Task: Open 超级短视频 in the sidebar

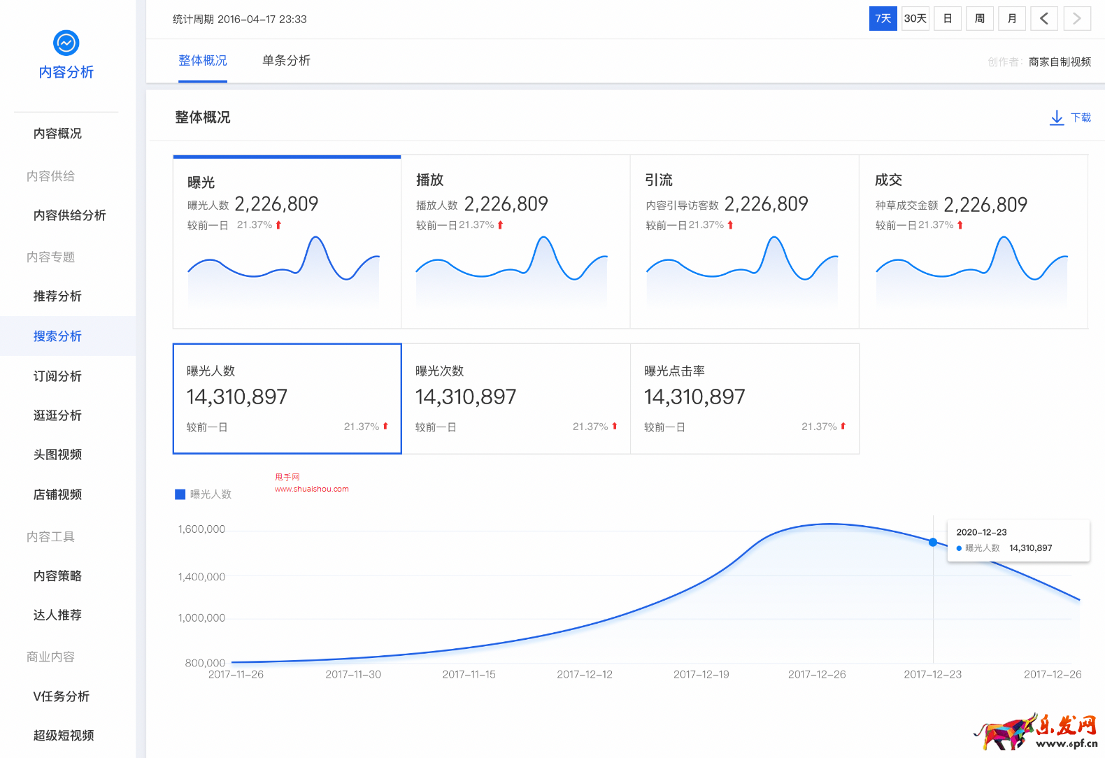Action: pyautogui.click(x=64, y=736)
